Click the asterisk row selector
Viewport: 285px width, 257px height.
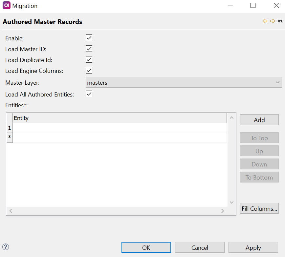[x=9, y=137]
